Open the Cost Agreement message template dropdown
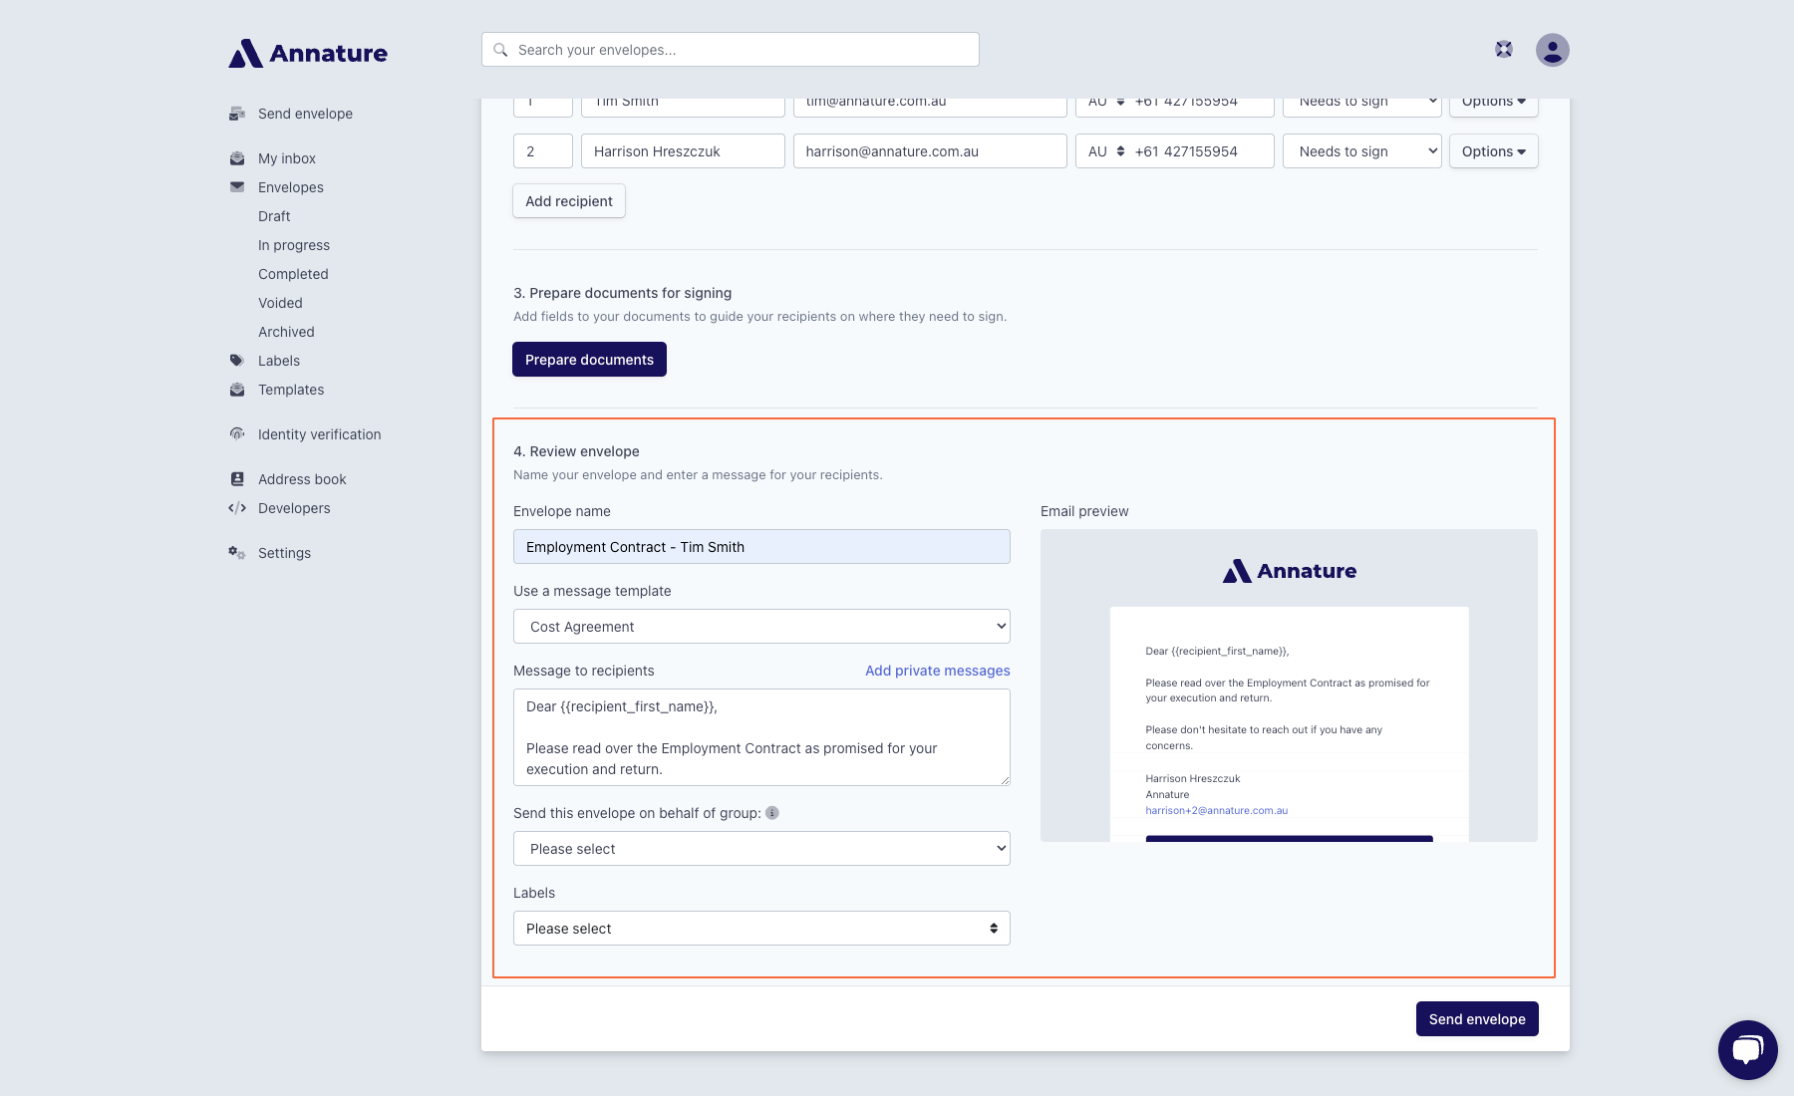The width and height of the screenshot is (1794, 1096). 761,627
